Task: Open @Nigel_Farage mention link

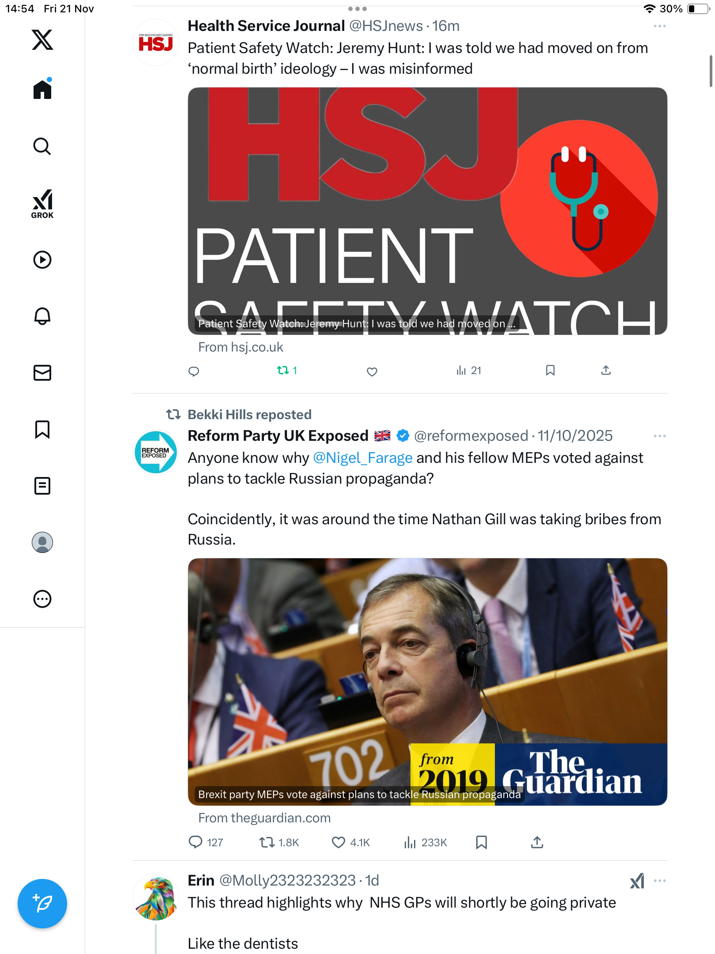Action: (x=363, y=458)
